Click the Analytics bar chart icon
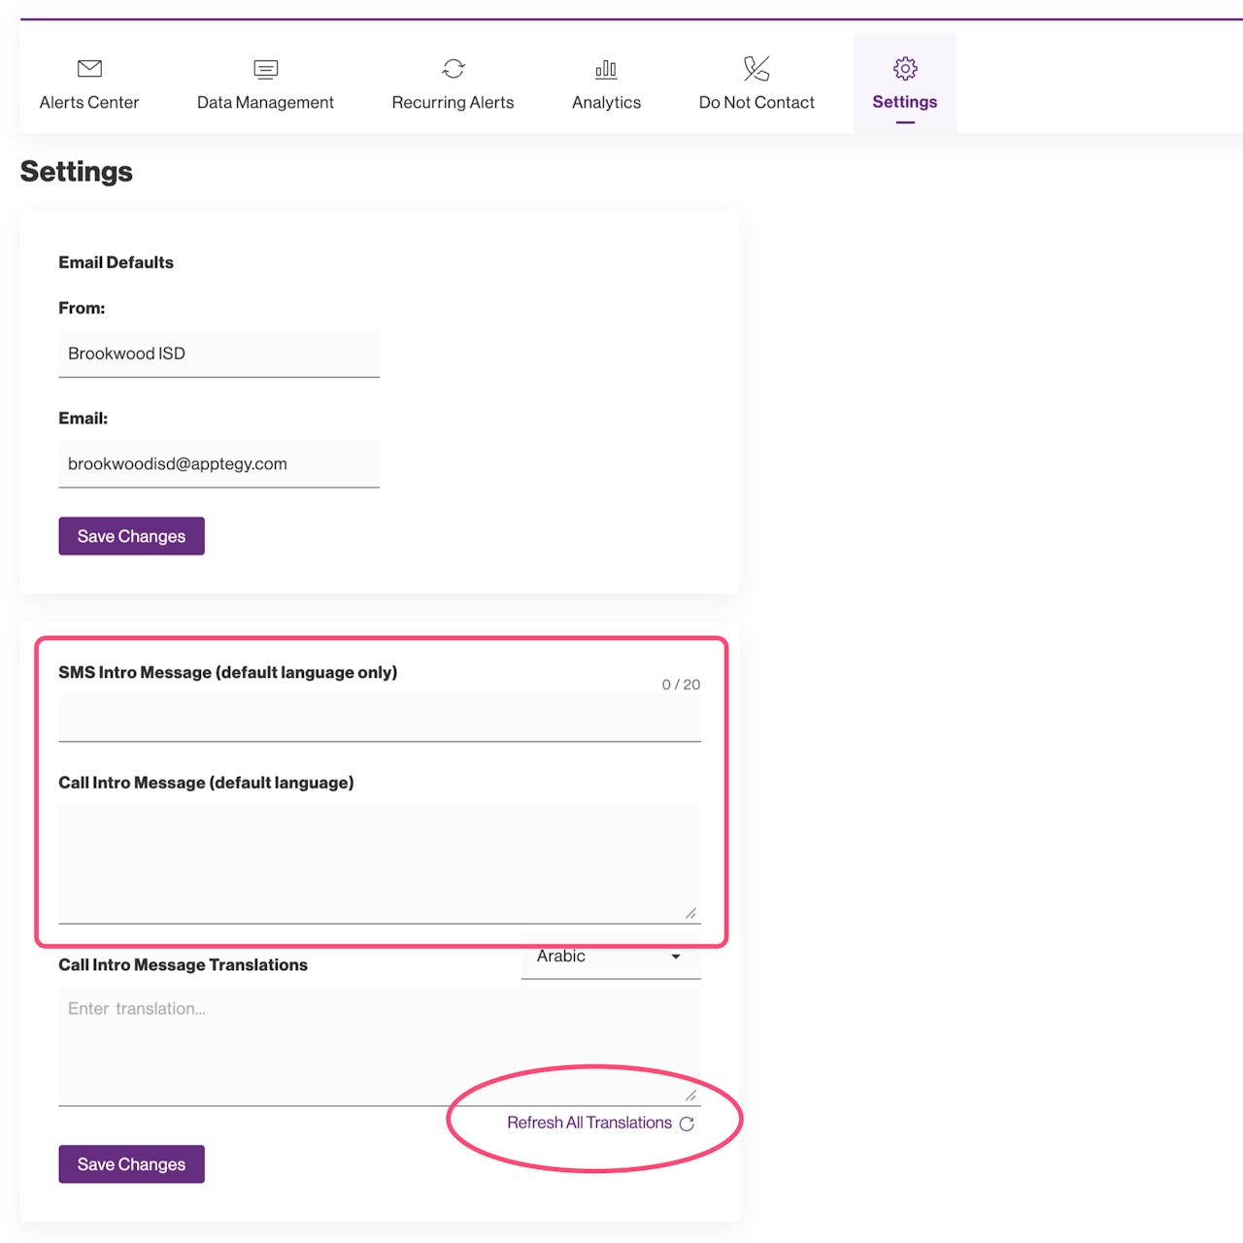 pos(606,68)
